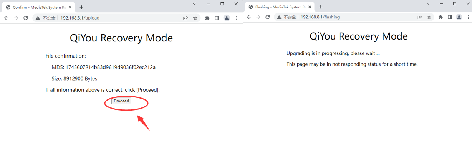The height and width of the screenshot is (142, 472).
Task: Open a new tab in the Flashing window
Action: click(x=321, y=7)
